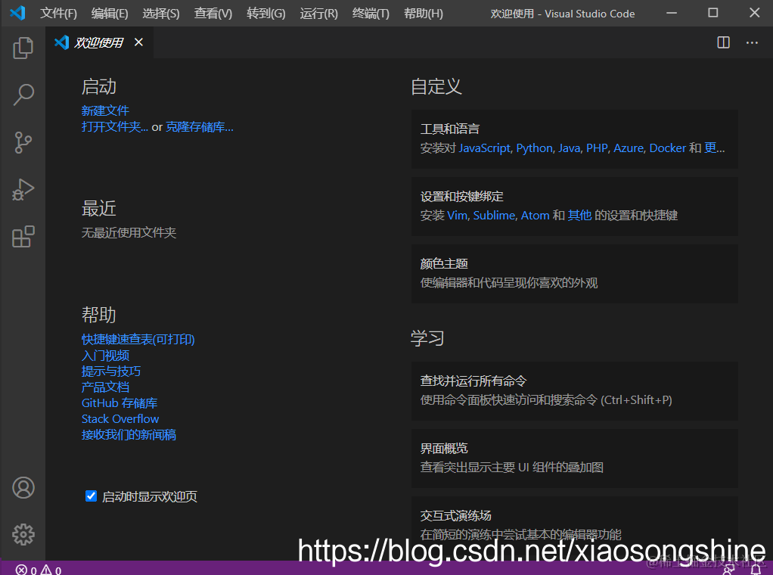Click the notifications bell in status bar
The width and height of the screenshot is (773, 575).
(756, 570)
